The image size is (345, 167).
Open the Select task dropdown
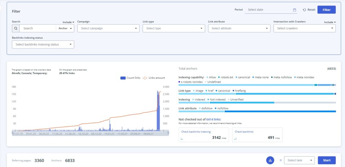(x=299, y=160)
